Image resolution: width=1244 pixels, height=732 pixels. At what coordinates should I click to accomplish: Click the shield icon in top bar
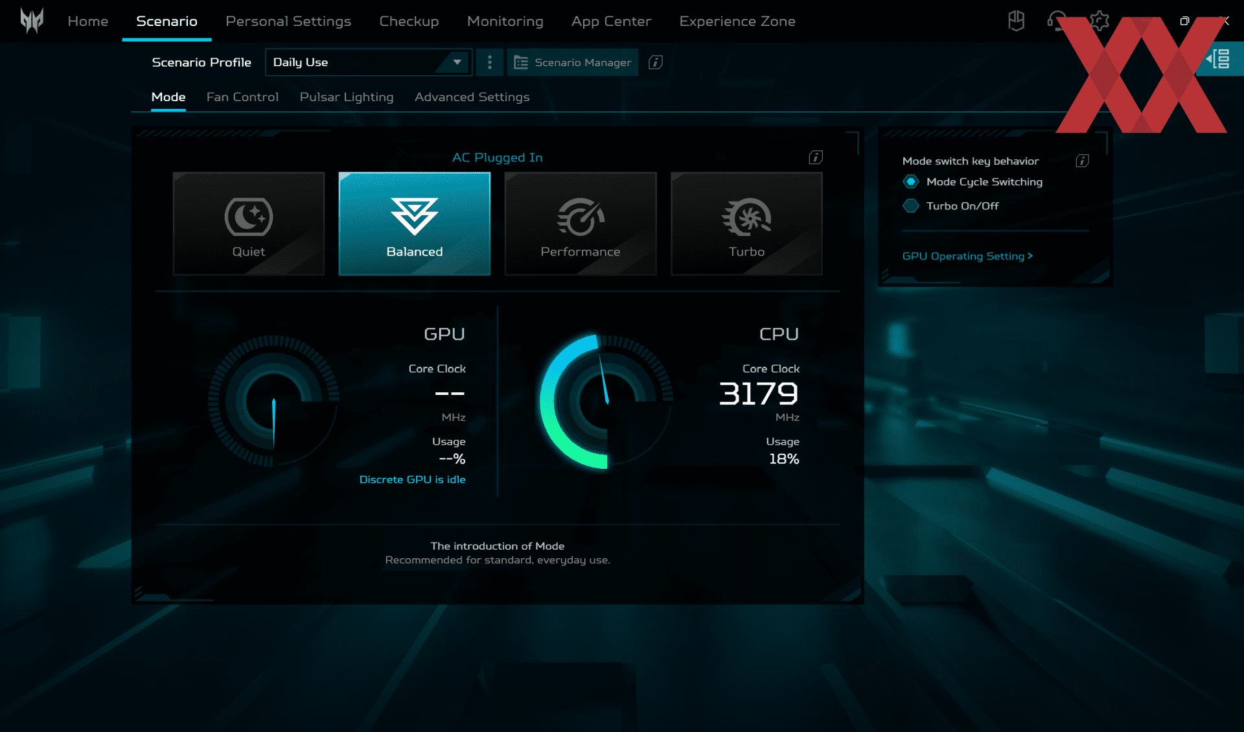(x=1016, y=21)
